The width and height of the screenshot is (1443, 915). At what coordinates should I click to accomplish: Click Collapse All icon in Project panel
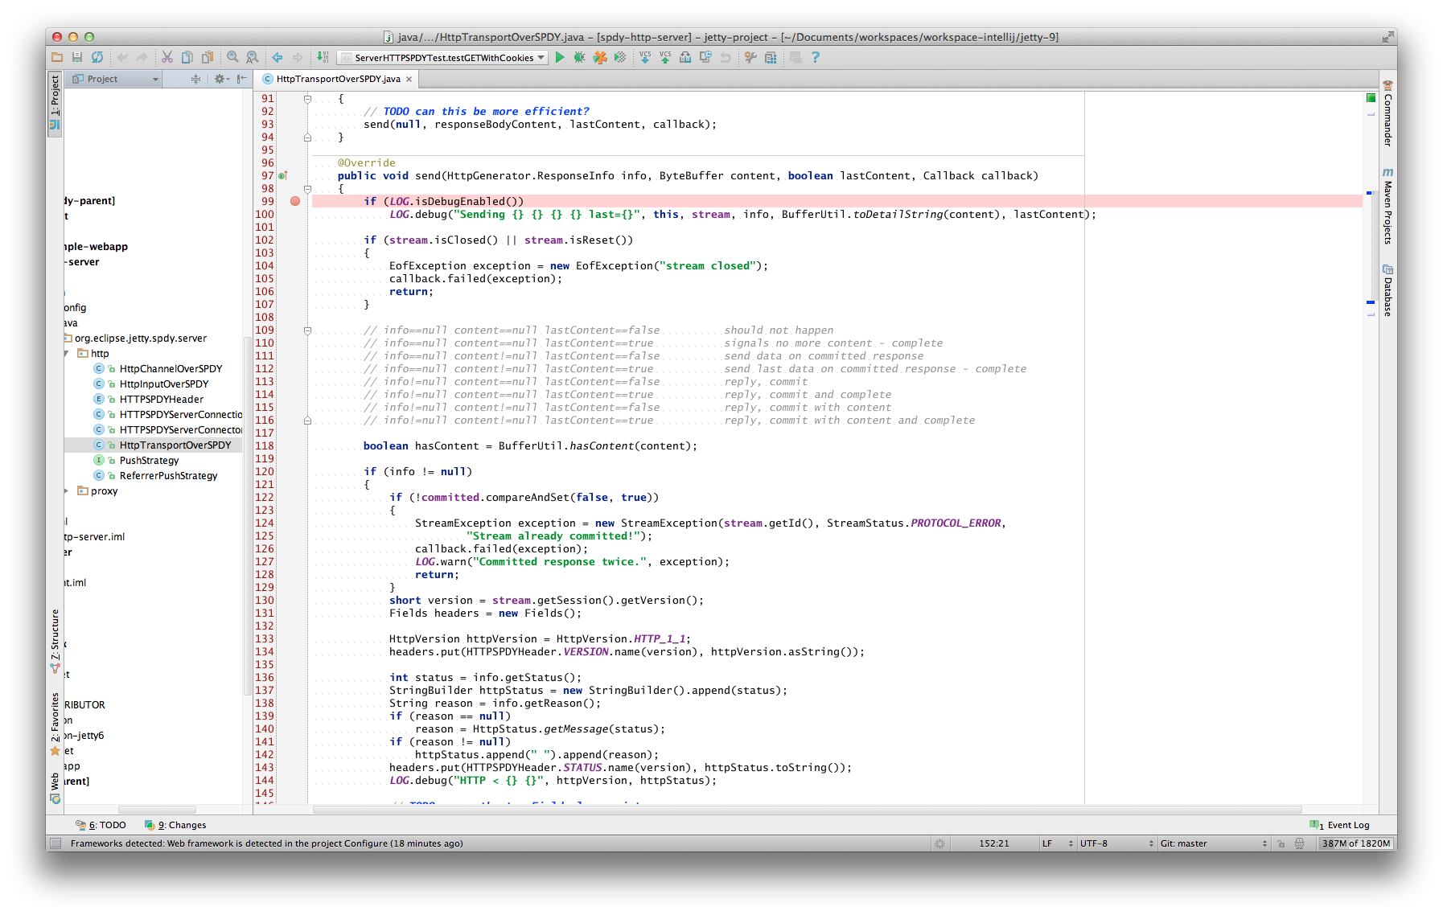coord(195,79)
